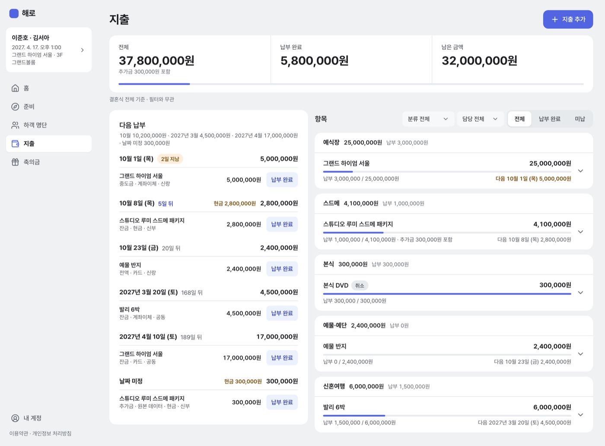This screenshot has width=605, height=446.
Task: Open the 준비 compass icon
Action: [x=15, y=107]
